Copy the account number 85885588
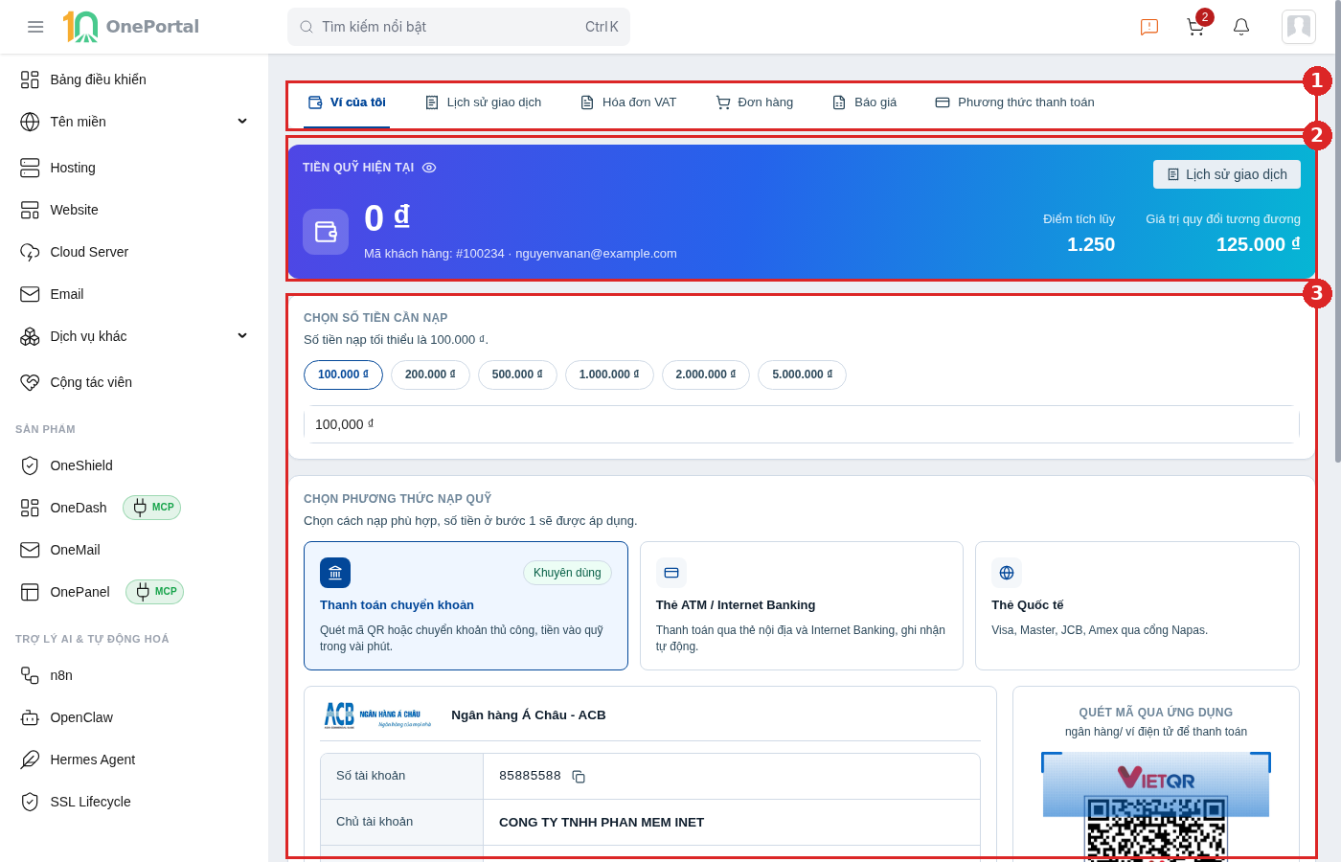 (x=579, y=777)
